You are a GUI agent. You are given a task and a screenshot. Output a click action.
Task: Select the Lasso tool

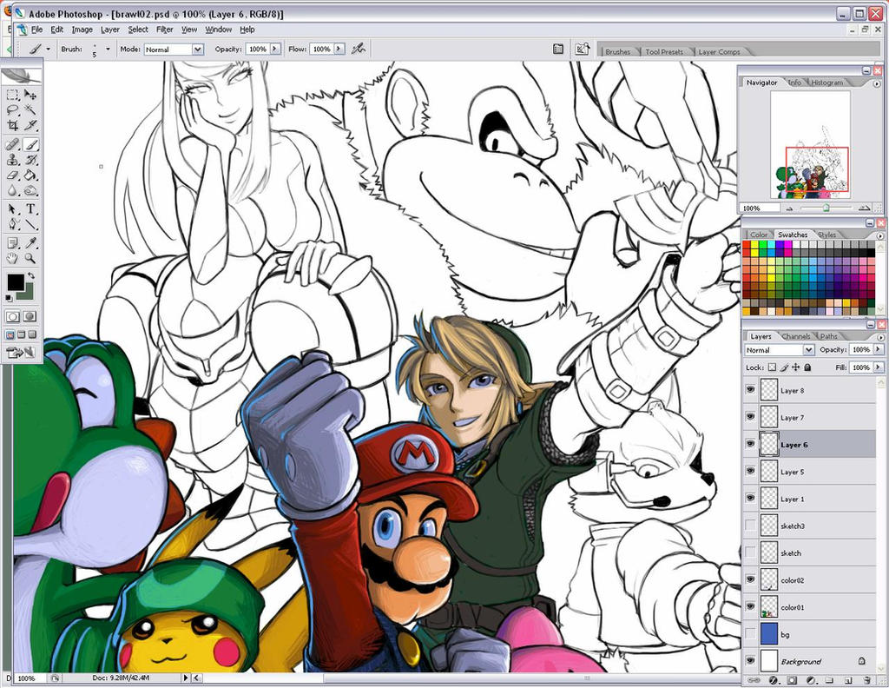(12, 110)
